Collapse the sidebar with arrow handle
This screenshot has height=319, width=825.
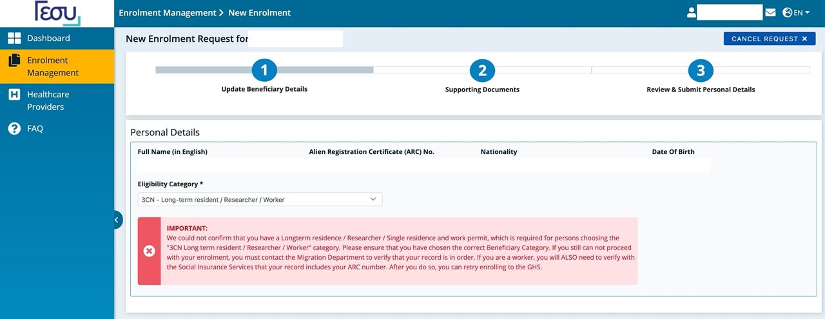tap(116, 220)
